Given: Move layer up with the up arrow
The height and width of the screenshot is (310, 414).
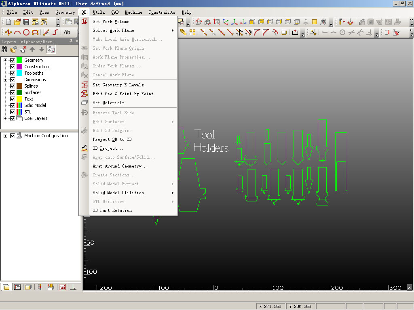Looking at the screenshot, I should [x=32, y=49].
